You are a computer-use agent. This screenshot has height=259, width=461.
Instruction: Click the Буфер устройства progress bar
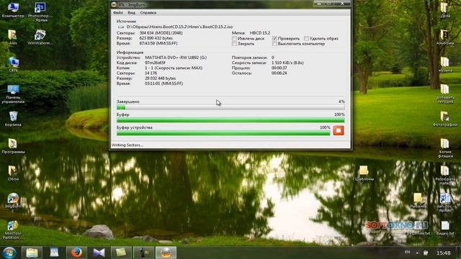click(223, 133)
